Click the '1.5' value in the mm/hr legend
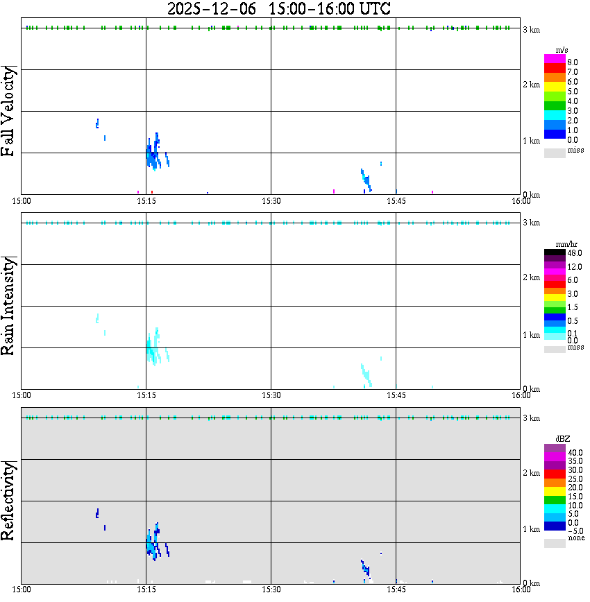This screenshot has width=590, height=602. [573, 307]
